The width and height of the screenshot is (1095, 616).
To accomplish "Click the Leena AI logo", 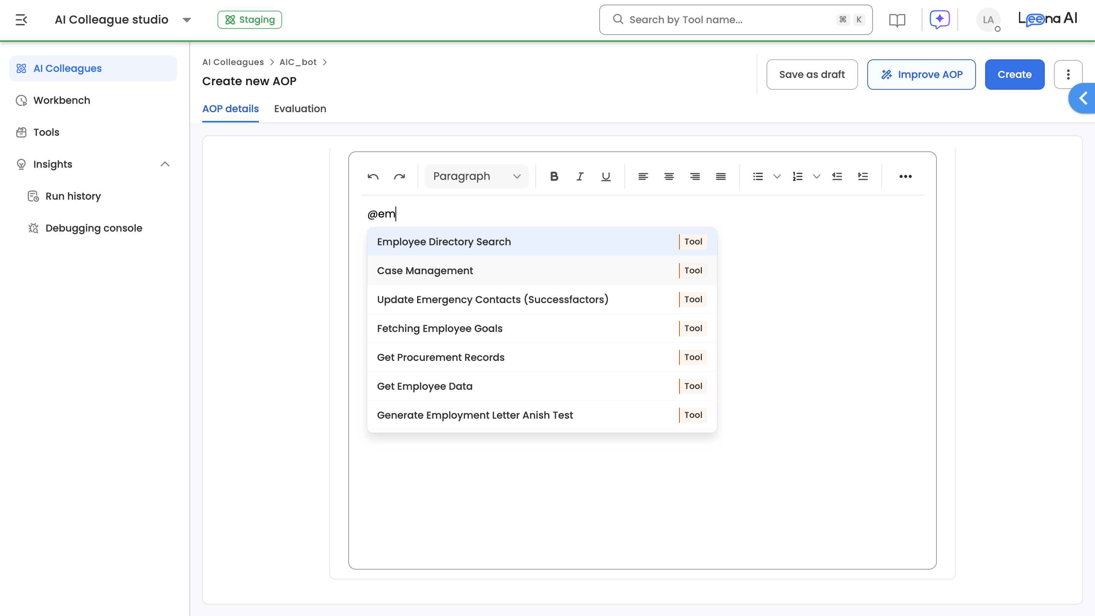I will (1047, 19).
